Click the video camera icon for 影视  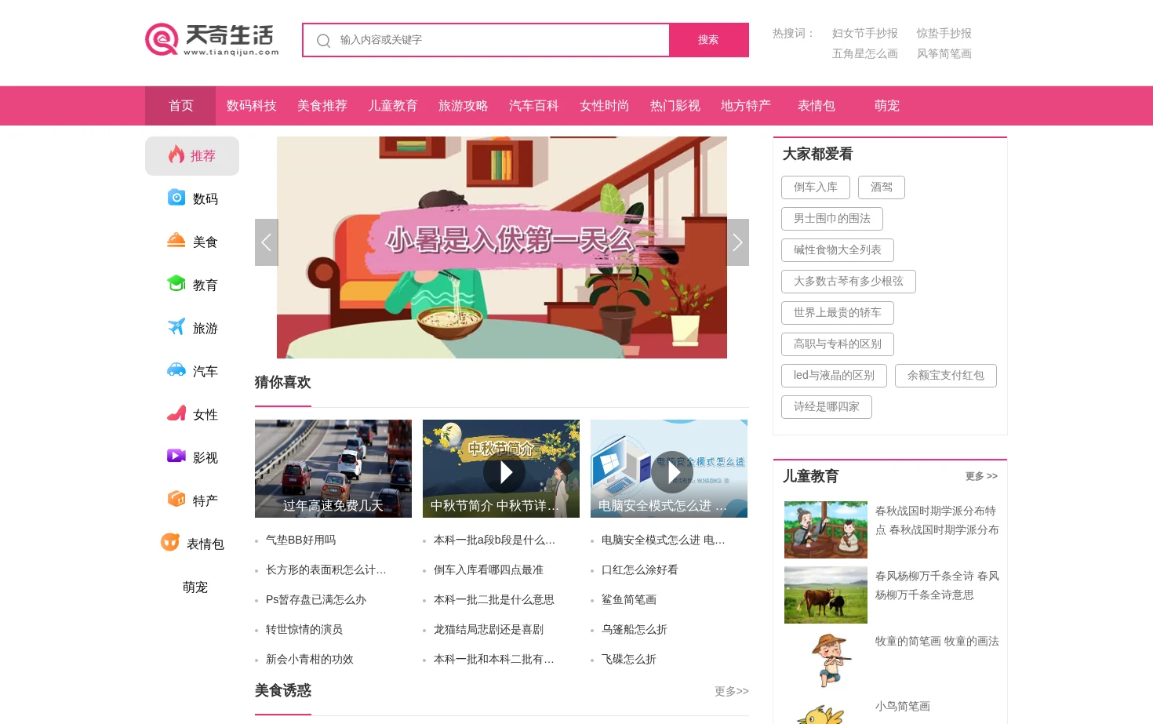pos(176,456)
